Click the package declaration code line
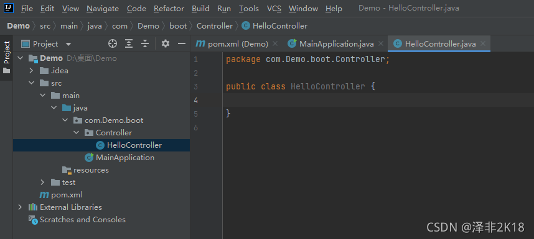The width and height of the screenshot is (534, 239). [x=307, y=60]
